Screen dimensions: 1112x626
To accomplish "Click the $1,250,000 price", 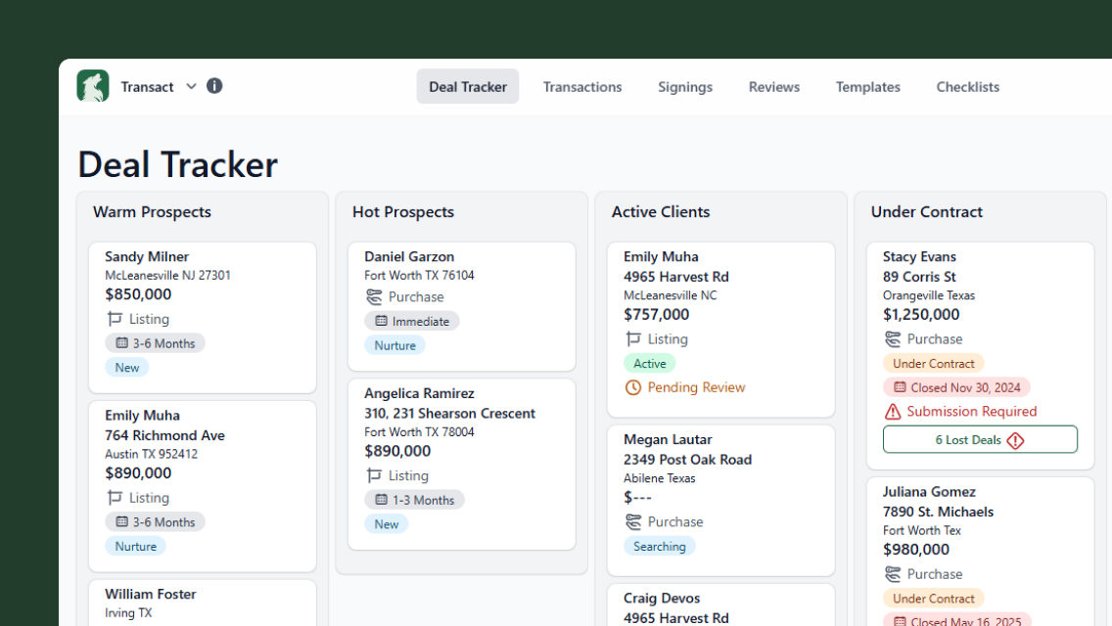I will click(x=920, y=314).
